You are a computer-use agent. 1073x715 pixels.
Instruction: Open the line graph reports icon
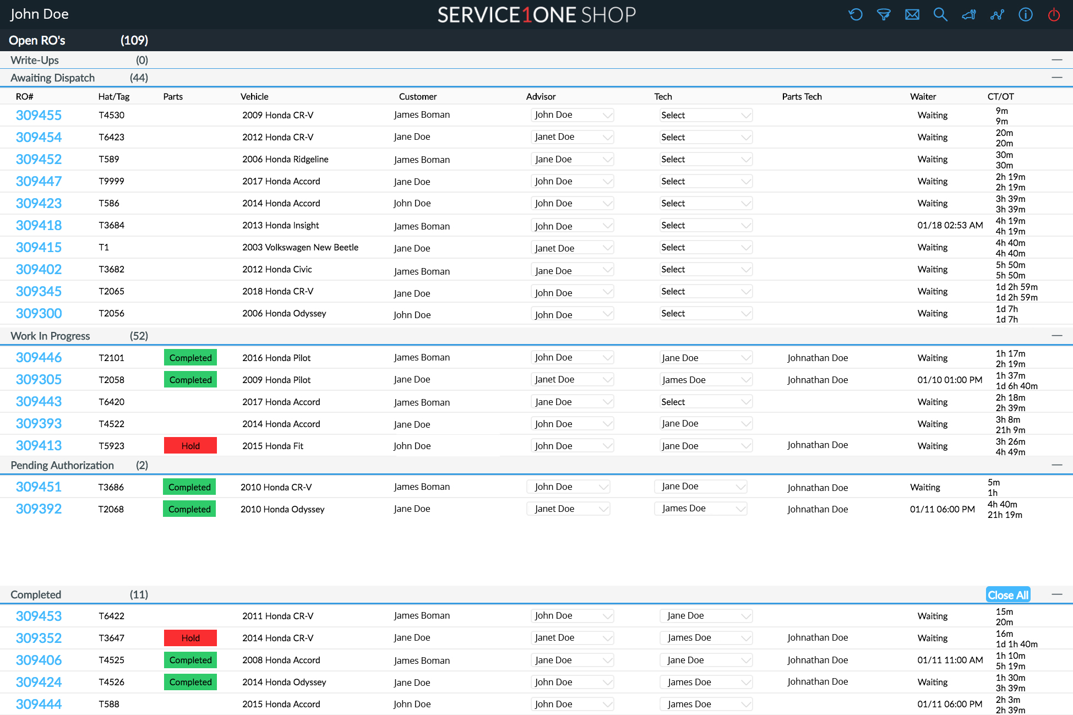[x=997, y=14]
